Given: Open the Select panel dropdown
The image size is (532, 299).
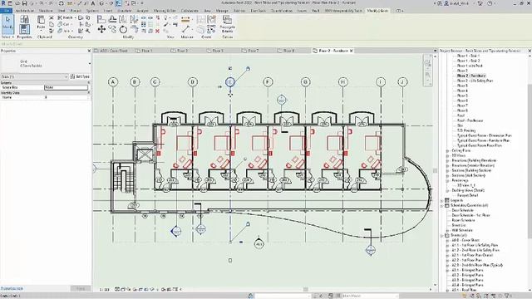Looking at the screenshot, I should 7,37.
